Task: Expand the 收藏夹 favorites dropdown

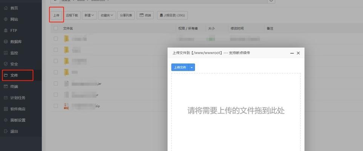Action: [107, 15]
